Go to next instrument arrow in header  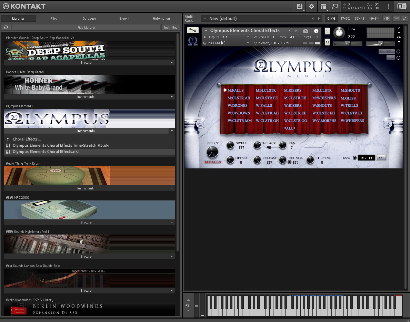point(296,31)
